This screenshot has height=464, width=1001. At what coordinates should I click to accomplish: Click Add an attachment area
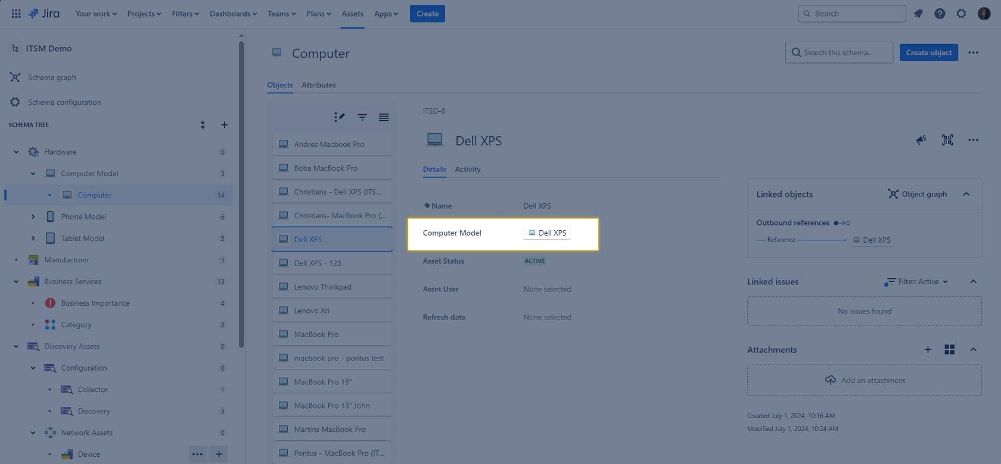pyautogui.click(x=864, y=380)
